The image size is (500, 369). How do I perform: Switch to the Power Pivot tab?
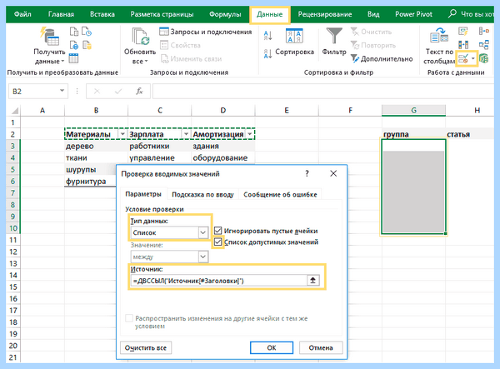coord(413,14)
